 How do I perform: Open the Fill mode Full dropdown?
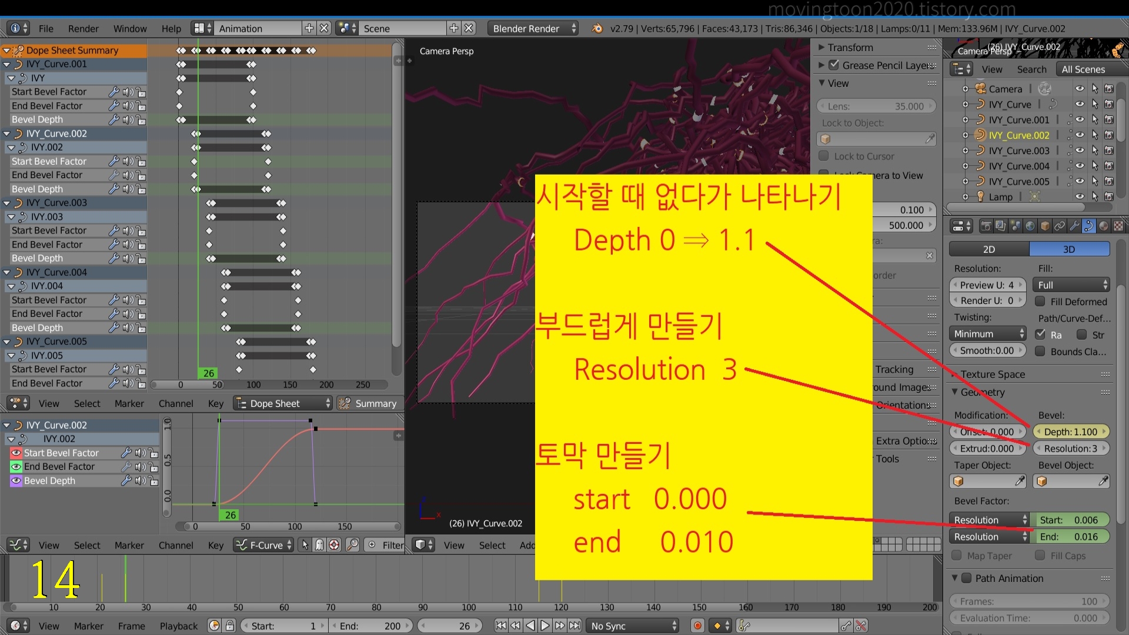pos(1071,285)
